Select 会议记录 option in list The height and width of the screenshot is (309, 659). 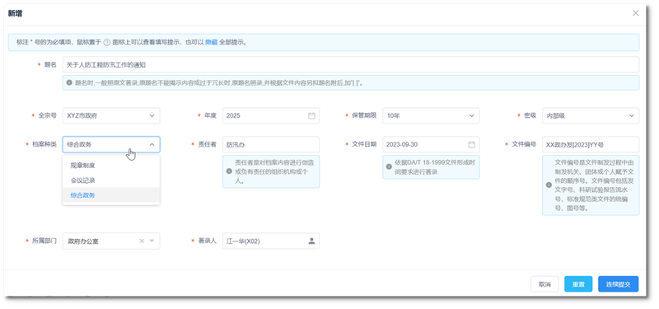(x=111, y=180)
